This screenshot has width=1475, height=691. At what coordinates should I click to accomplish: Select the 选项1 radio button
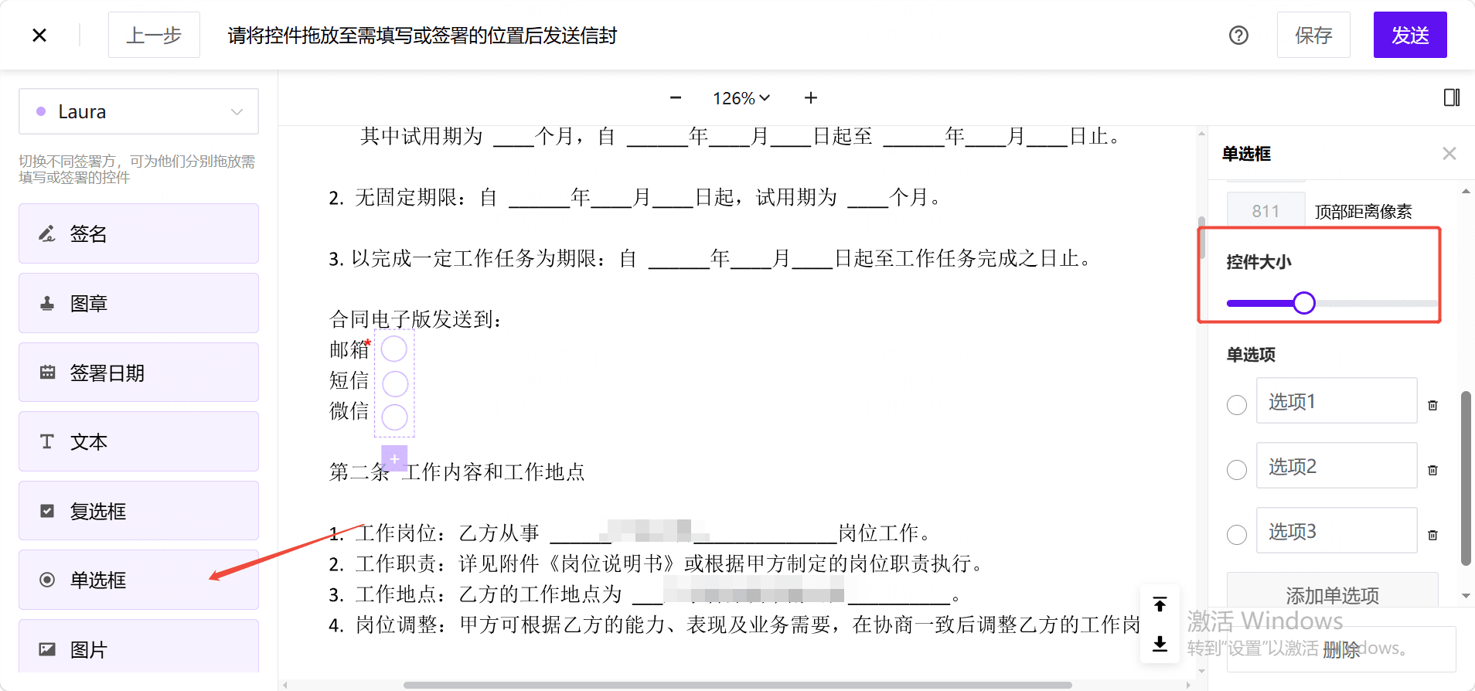(1237, 404)
